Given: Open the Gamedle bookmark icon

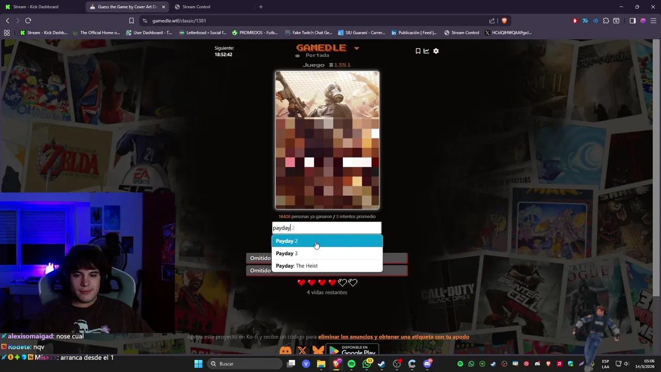Looking at the screenshot, I should 418,51.
